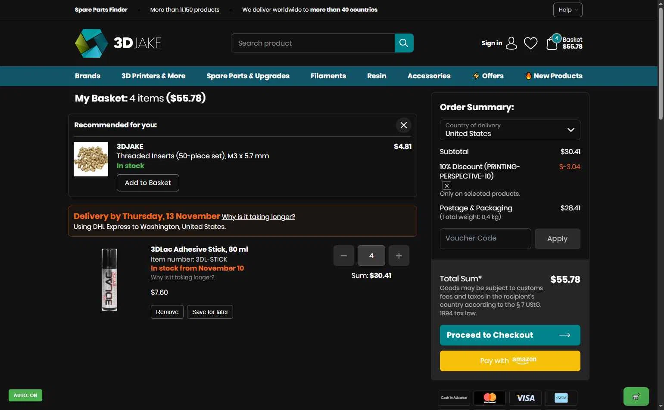The height and width of the screenshot is (410, 664).
Task: Click the quantity field showing 4
Action: pos(371,256)
